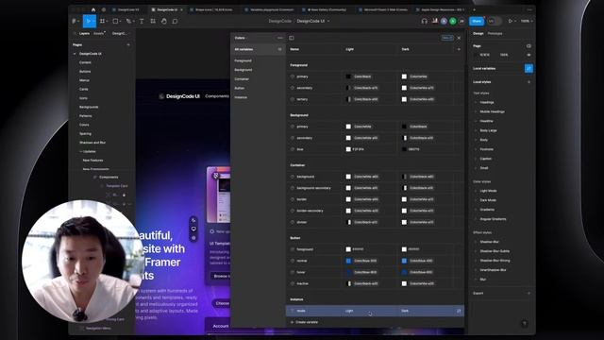This screenshot has height=340, width=604.
Task: Start audio conversation with the headphones icon
Action: coord(424,21)
